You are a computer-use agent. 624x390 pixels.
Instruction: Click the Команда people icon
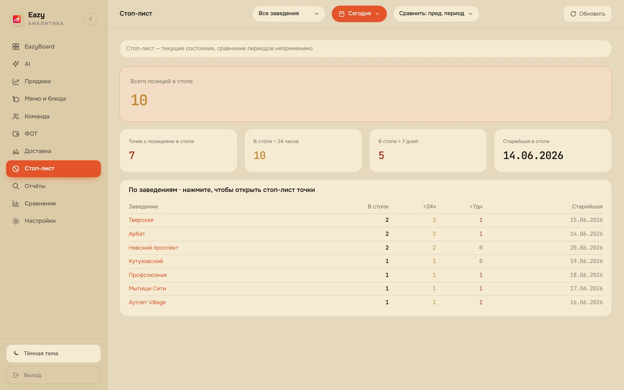coord(16,116)
